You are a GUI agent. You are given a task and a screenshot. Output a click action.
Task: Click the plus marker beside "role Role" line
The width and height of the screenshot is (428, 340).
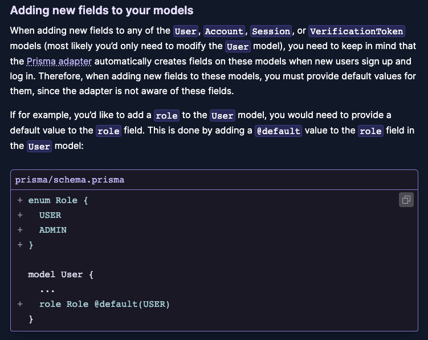click(20, 304)
